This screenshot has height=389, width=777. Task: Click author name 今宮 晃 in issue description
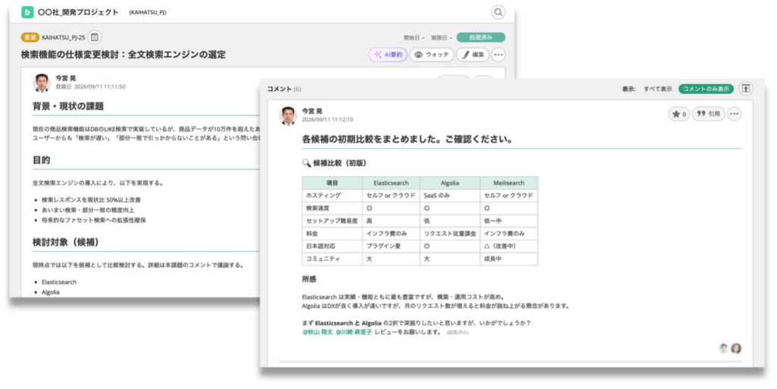click(x=65, y=78)
